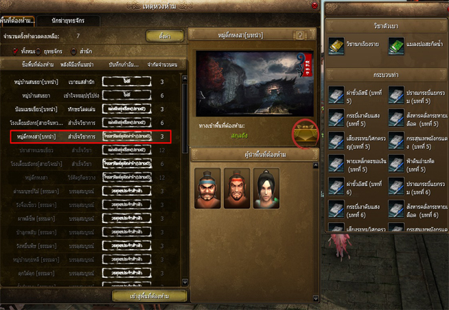Image resolution: width=449 pixels, height=310 pixels.
Task: Select the ฝ่าชั่วอัสนี (บทที่ 5) scroll icon
Action: [336, 95]
